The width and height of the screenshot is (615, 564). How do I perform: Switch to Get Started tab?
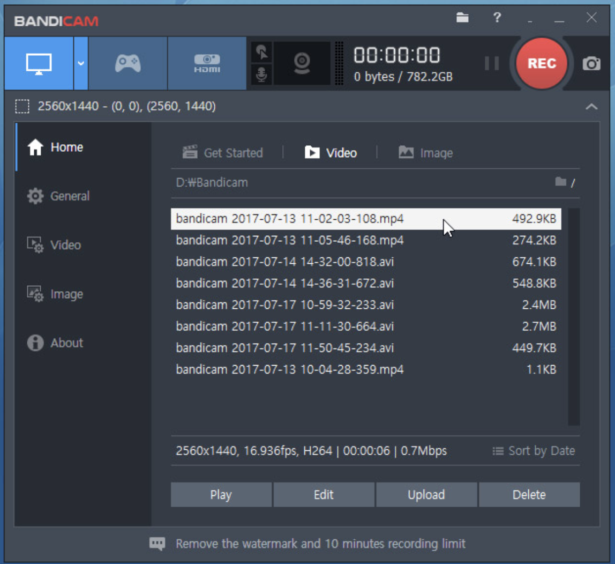coord(223,153)
